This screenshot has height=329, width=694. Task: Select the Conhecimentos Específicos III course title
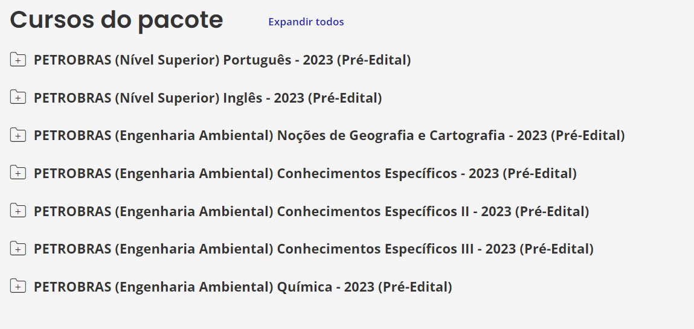(x=313, y=249)
